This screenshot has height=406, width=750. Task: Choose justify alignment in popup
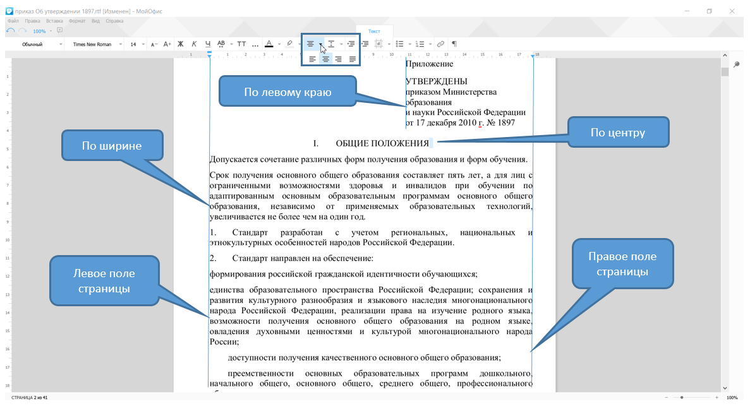pos(353,59)
